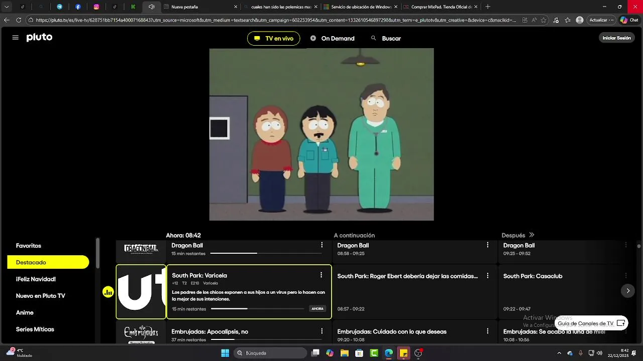Show hidden system tray icons
Image resolution: width=643 pixels, height=361 pixels.
(559, 353)
